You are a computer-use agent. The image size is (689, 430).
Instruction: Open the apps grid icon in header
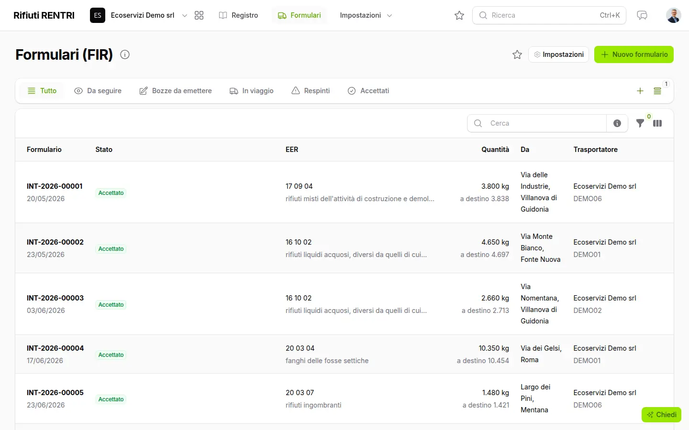tap(199, 15)
